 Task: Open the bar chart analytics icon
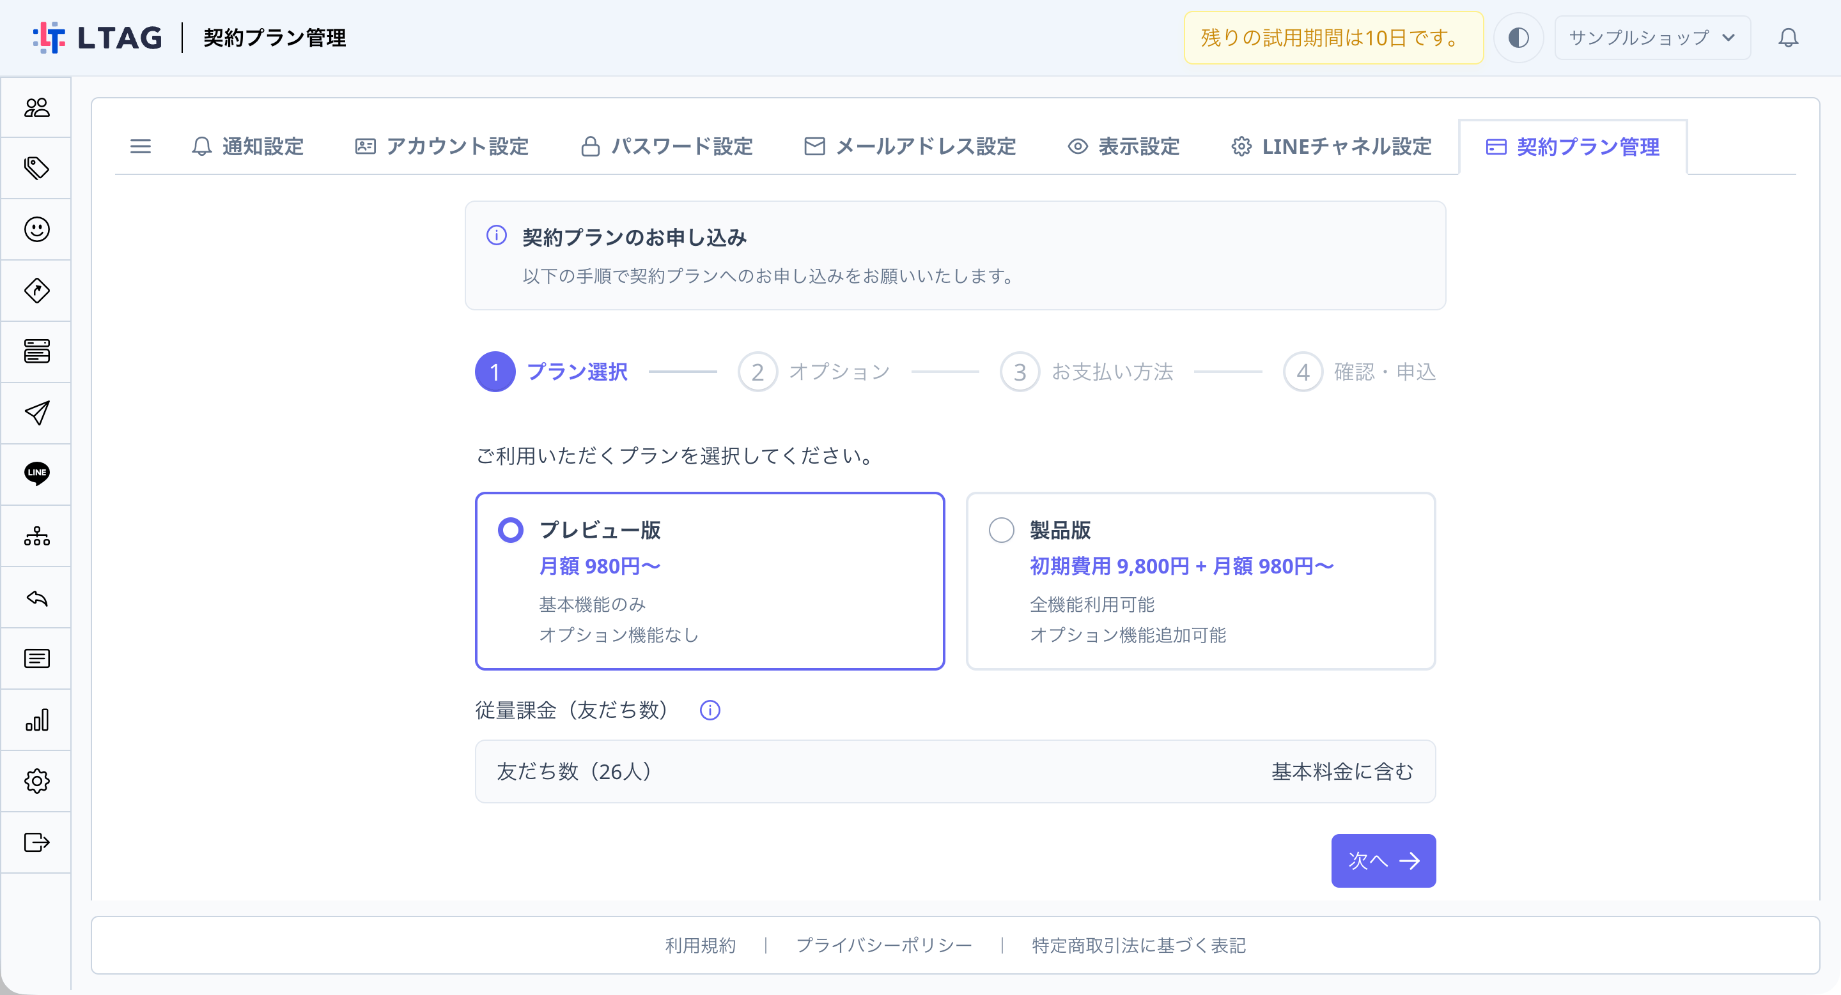[36, 720]
